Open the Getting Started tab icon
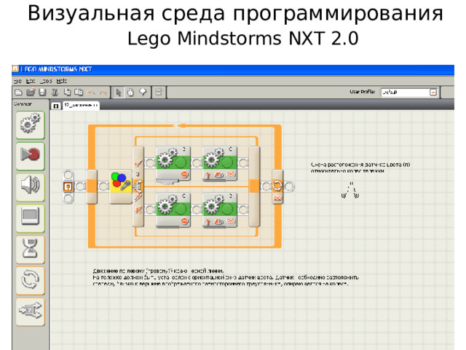 click(56, 106)
